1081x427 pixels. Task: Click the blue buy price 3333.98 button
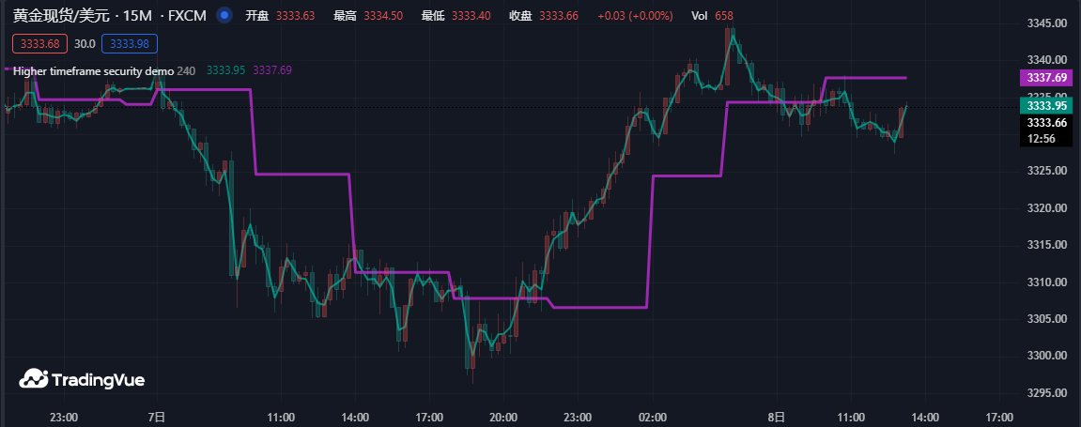(x=131, y=43)
